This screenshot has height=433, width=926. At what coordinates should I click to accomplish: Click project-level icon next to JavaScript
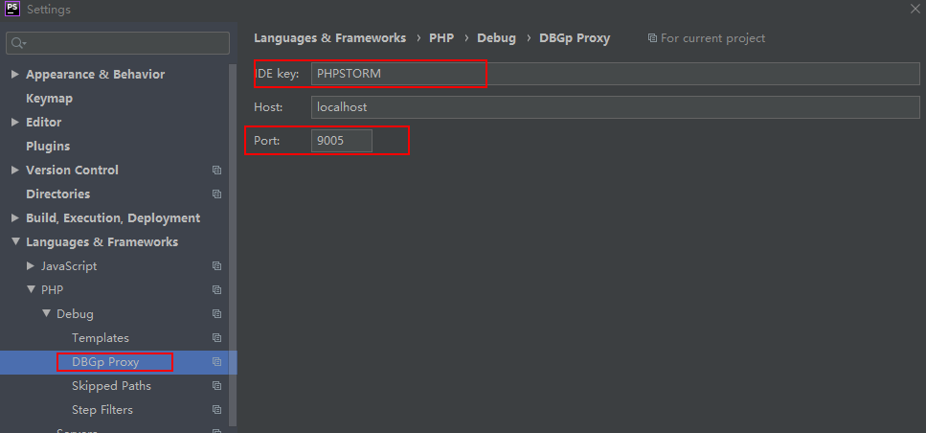pos(216,265)
